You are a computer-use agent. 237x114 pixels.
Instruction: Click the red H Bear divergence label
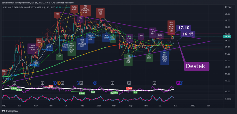point(129,88)
